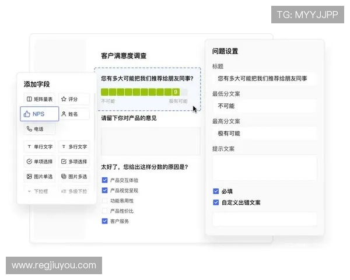The width and height of the screenshot is (350, 280).
Task: Click the 请留下你对产品的意见 question label
Action: 129,118
